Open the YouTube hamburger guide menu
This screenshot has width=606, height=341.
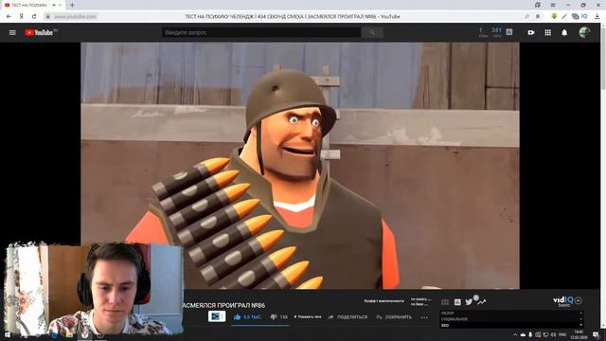point(12,33)
